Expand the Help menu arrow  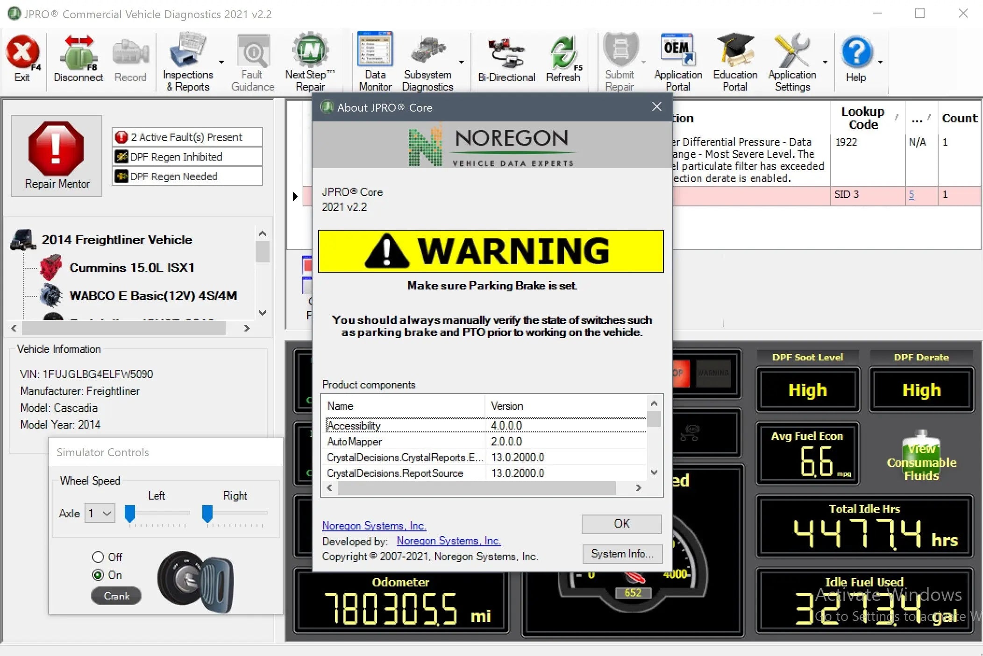tap(881, 62)
